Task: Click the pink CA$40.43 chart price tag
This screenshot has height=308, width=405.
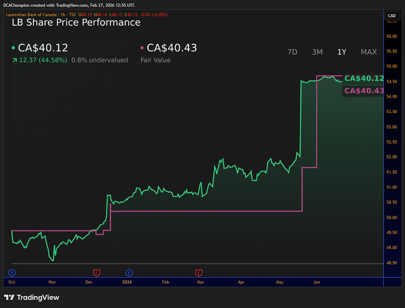Action: click(x=364, y=91)
